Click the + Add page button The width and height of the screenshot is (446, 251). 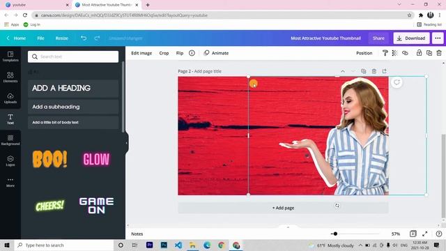[283, 208]
